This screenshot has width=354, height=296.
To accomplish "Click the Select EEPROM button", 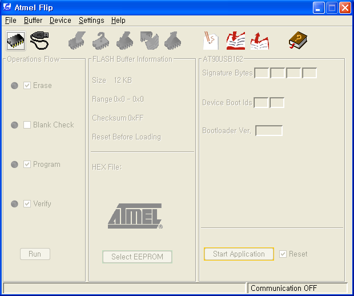I will pyautogui.click(x=137, y=257).
